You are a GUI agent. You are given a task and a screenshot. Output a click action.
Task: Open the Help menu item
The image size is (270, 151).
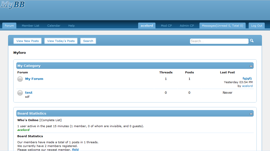pos(71,26)
